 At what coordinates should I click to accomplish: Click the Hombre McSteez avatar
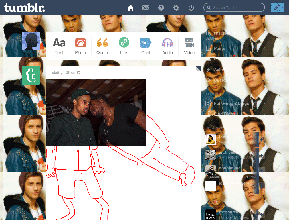[x=211, y=215]
